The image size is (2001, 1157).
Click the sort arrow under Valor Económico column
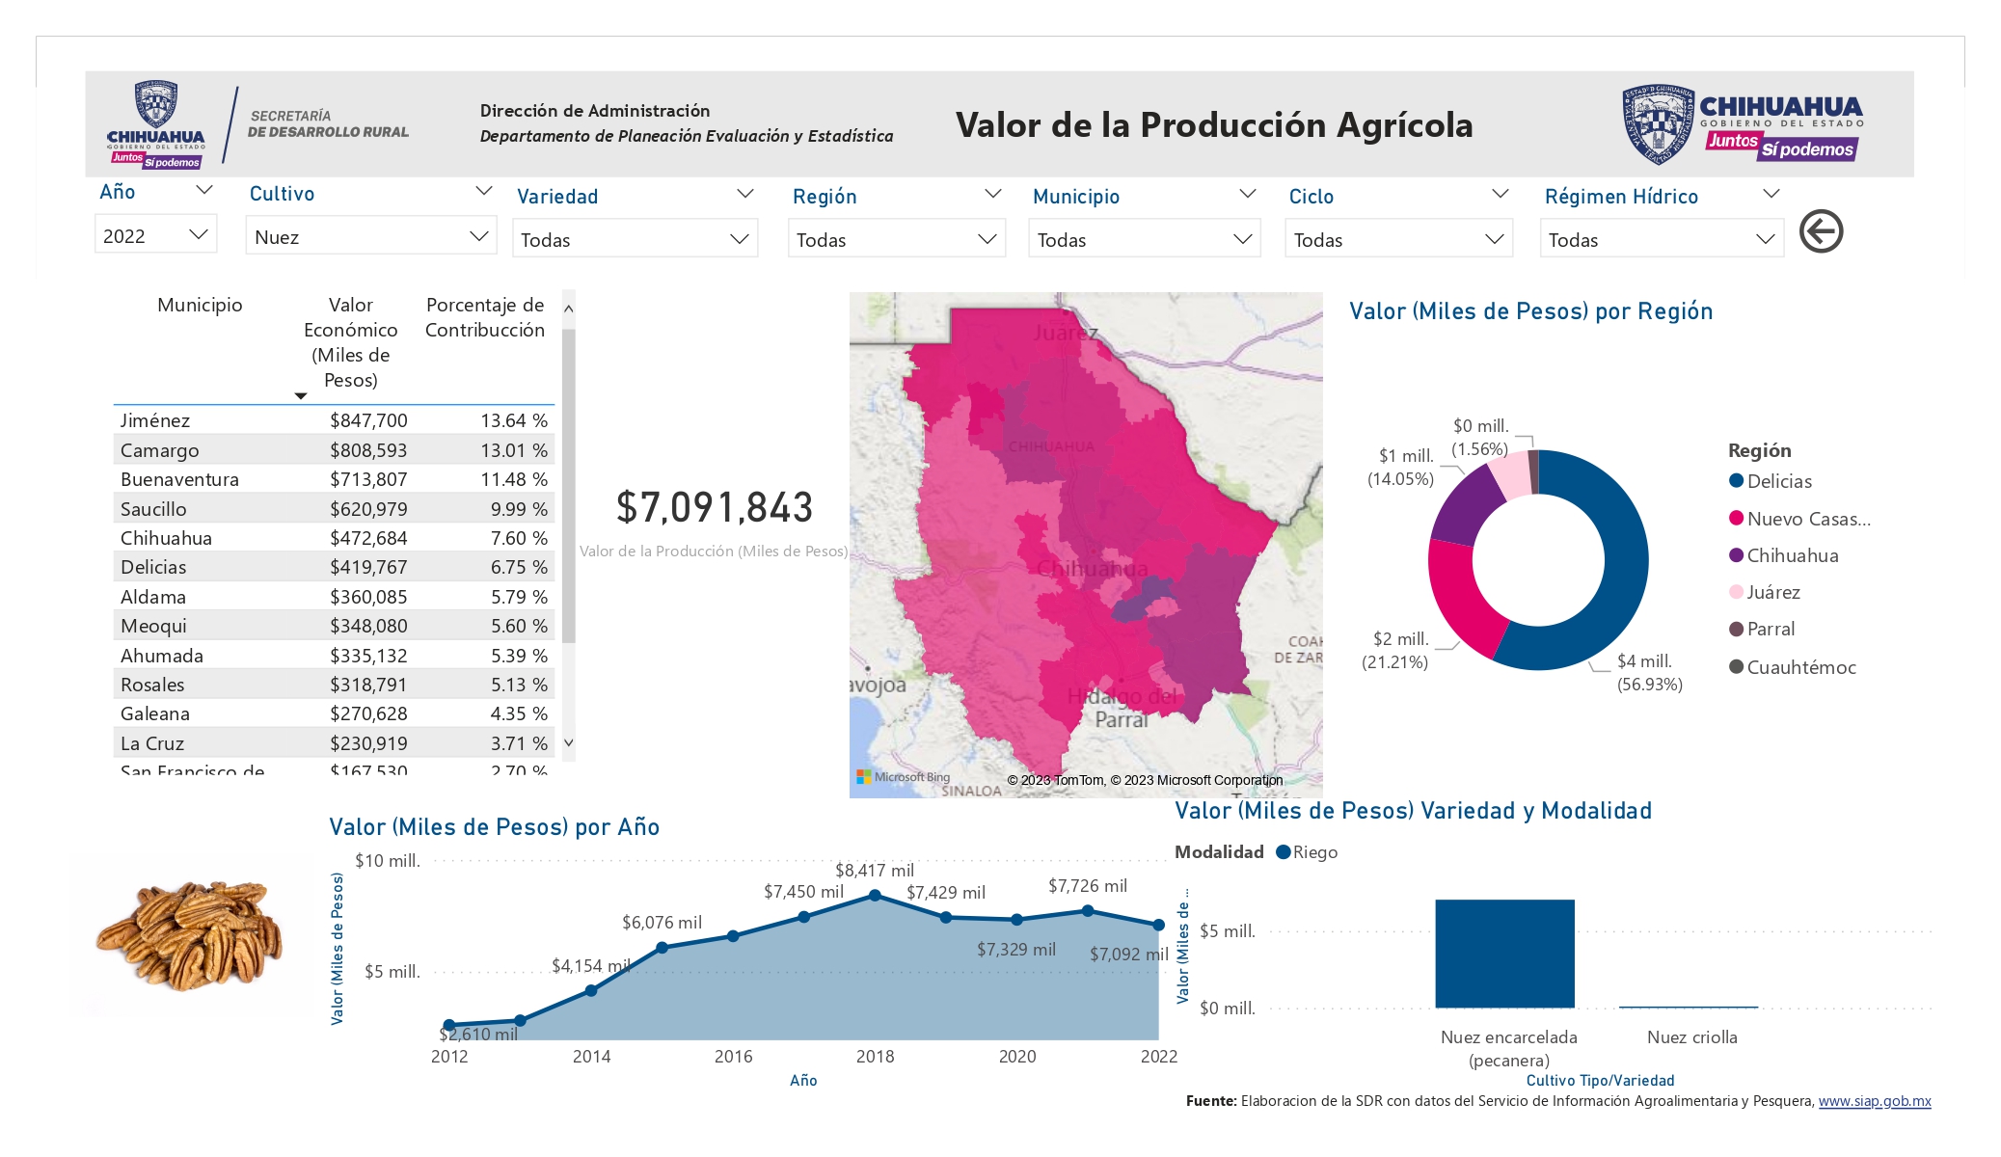coord(301,396)
